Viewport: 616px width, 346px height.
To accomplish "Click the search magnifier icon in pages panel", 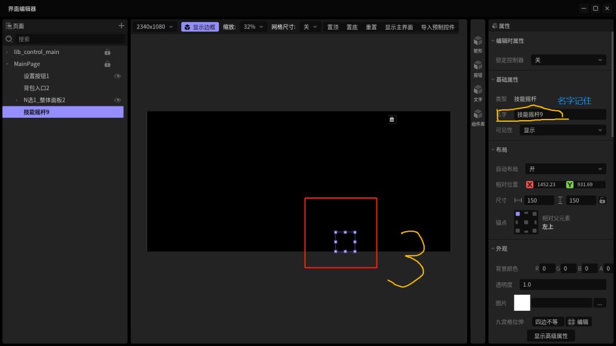I will [x=9, y=39].
